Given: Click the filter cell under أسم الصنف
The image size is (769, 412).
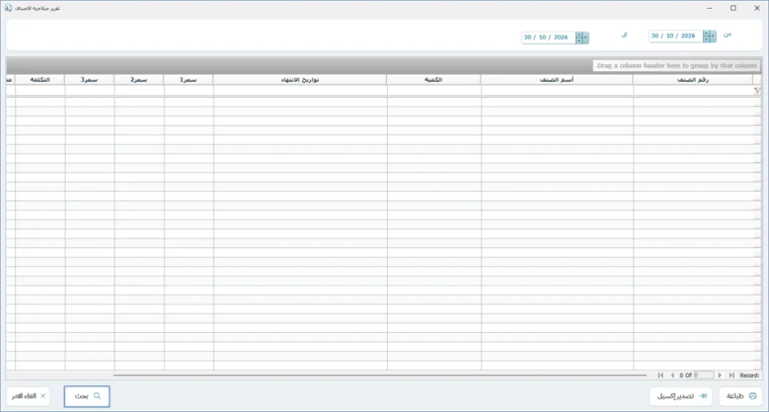Looking at the screenshot, I should click(558, 90).
